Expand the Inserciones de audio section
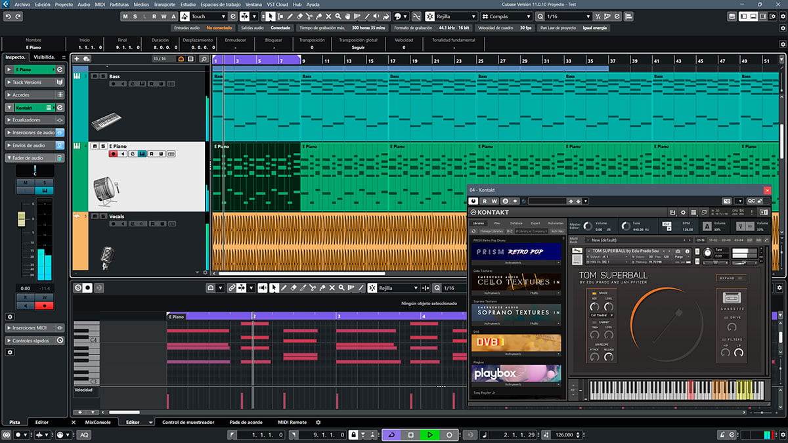Screen dimensions: 788x443 tap(35, 133)
